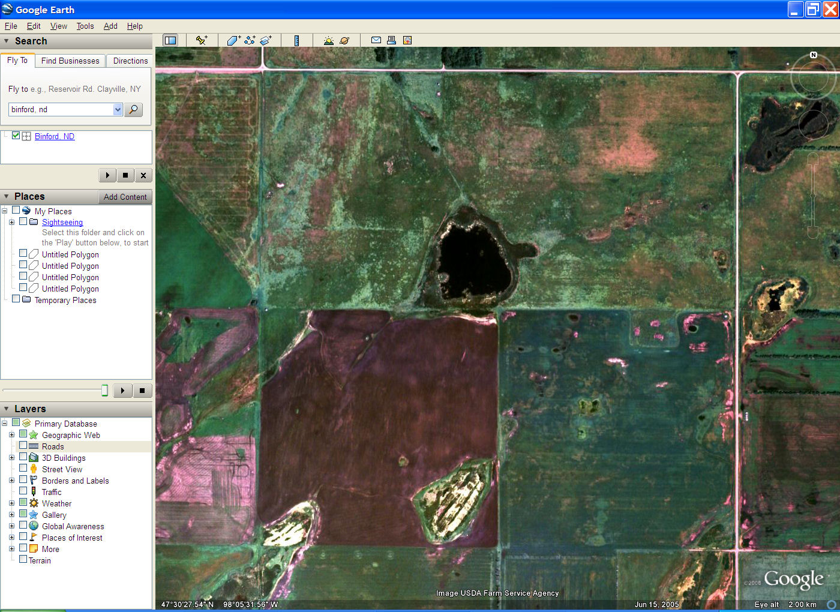
Task: Select the Add Path tool
Action: tap(250, 40)
